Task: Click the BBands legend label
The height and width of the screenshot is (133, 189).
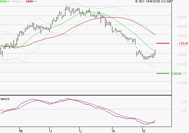Action: pos(17,2)
